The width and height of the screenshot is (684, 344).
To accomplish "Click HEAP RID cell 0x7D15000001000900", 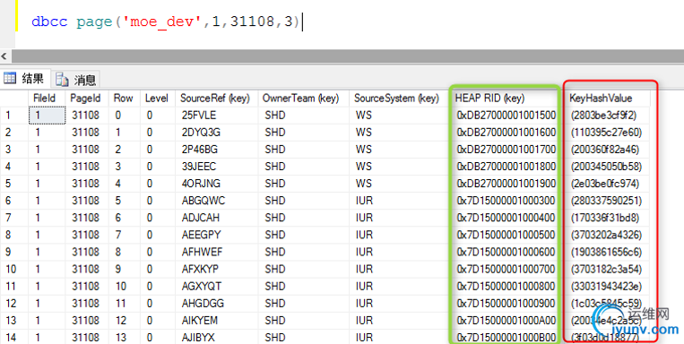I will 506,304.
